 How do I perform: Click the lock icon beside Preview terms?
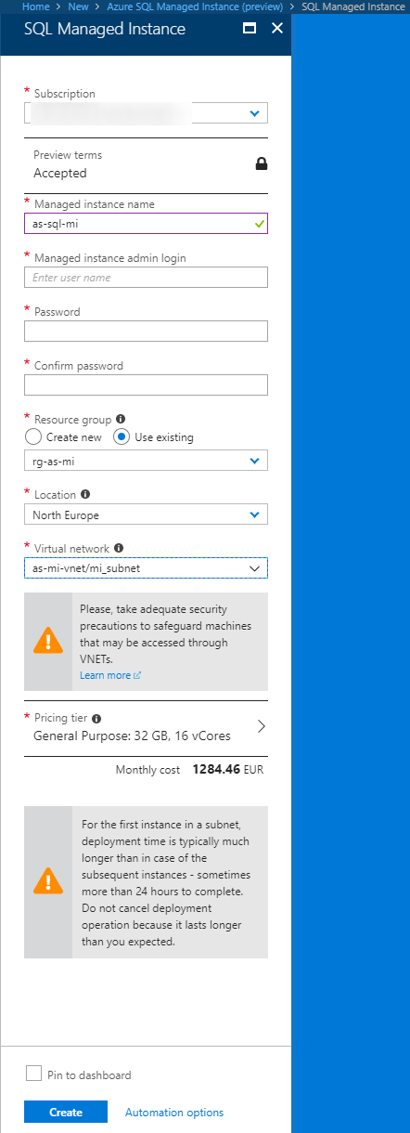click(262, 164)
